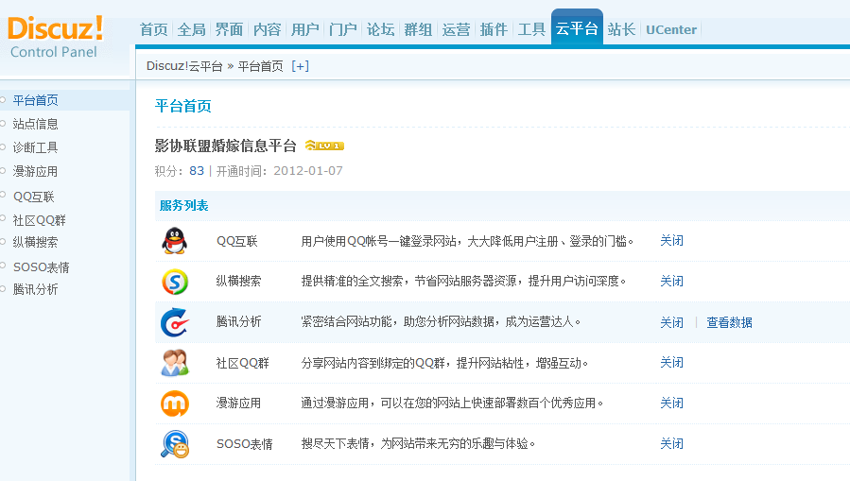Select QQ互联 in the sidebar
850x481 pixels.
pyautogui.click(x=34, y=197)
